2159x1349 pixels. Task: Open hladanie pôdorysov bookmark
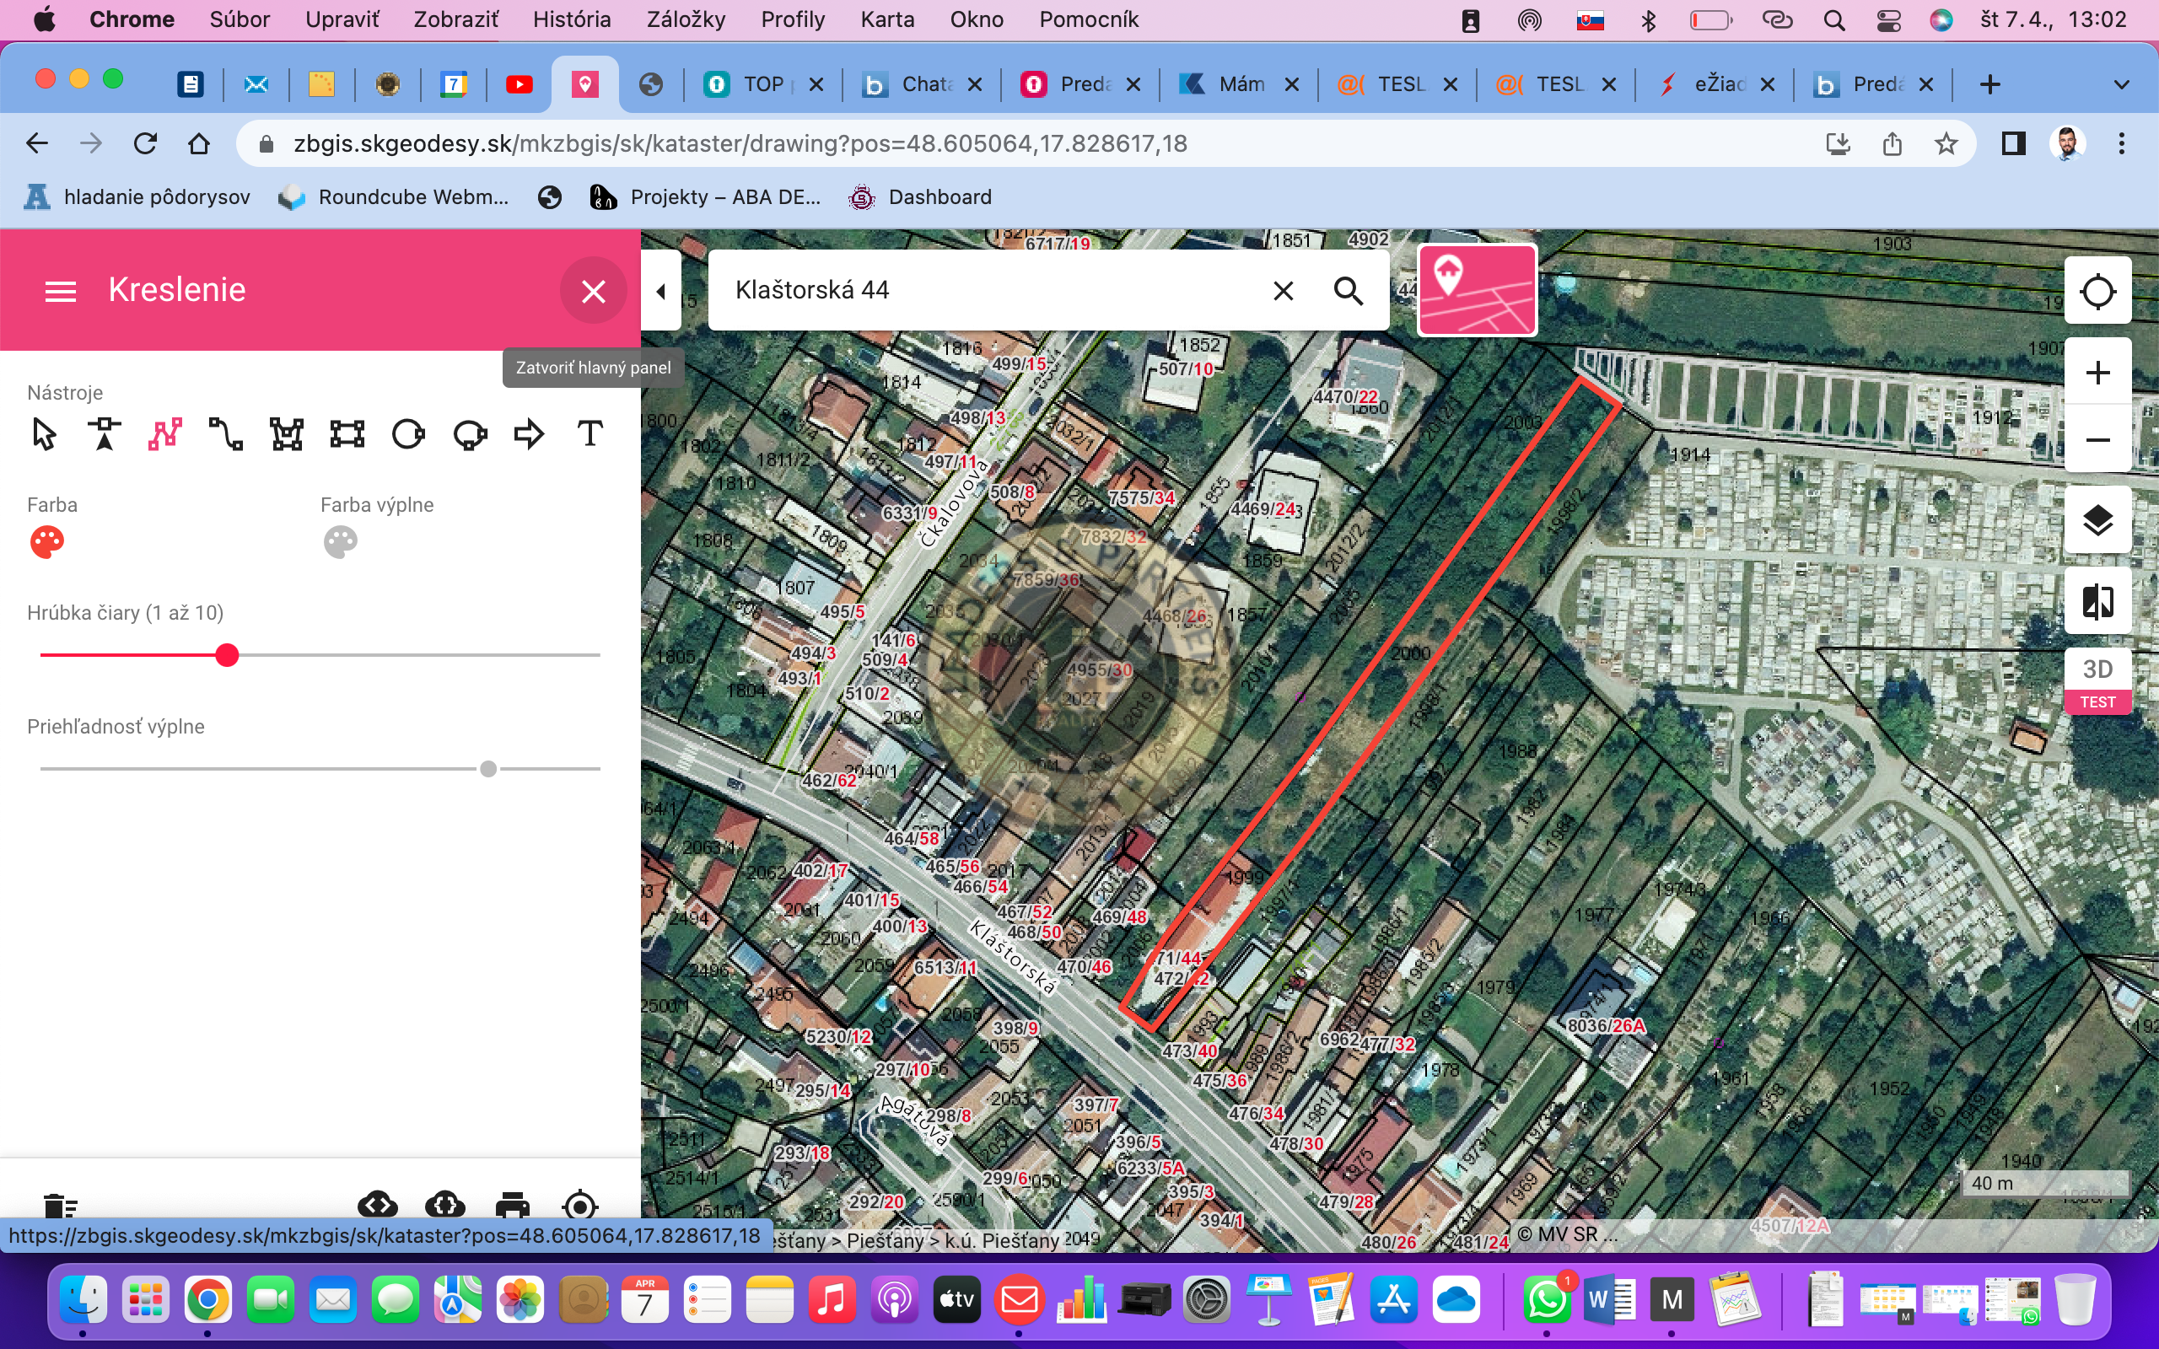[x=137, y=197]
